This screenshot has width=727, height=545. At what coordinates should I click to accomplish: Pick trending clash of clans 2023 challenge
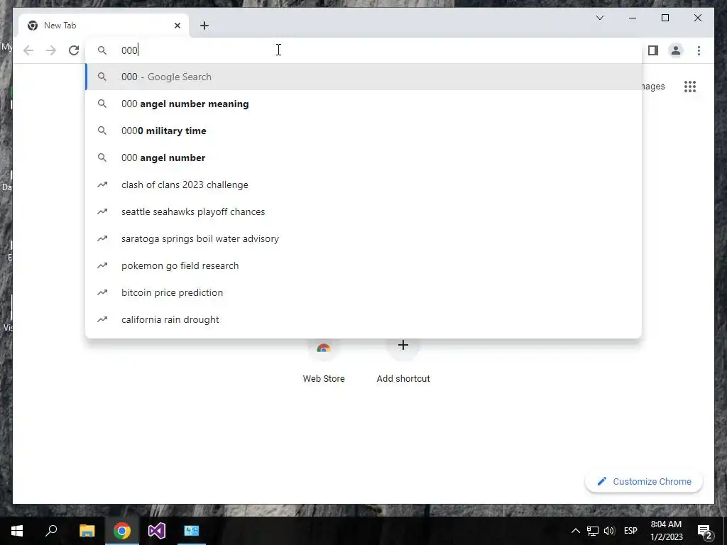(x=364, y=185)
